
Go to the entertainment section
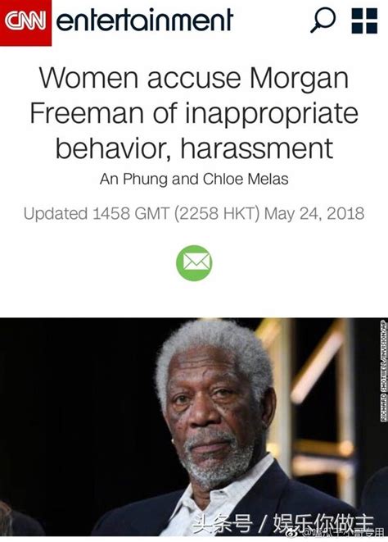tap(145, 20)
